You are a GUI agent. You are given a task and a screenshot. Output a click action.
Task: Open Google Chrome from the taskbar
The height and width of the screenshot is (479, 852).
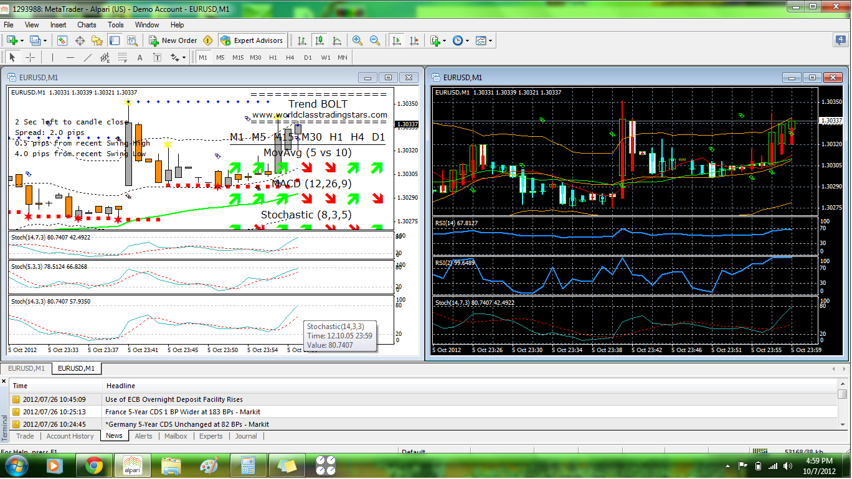(94, 465)
